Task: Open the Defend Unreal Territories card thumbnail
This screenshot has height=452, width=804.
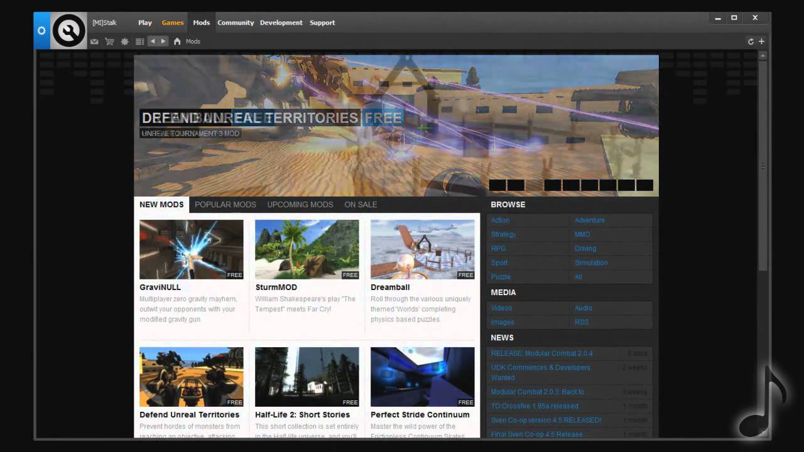Action: point(192,377)
